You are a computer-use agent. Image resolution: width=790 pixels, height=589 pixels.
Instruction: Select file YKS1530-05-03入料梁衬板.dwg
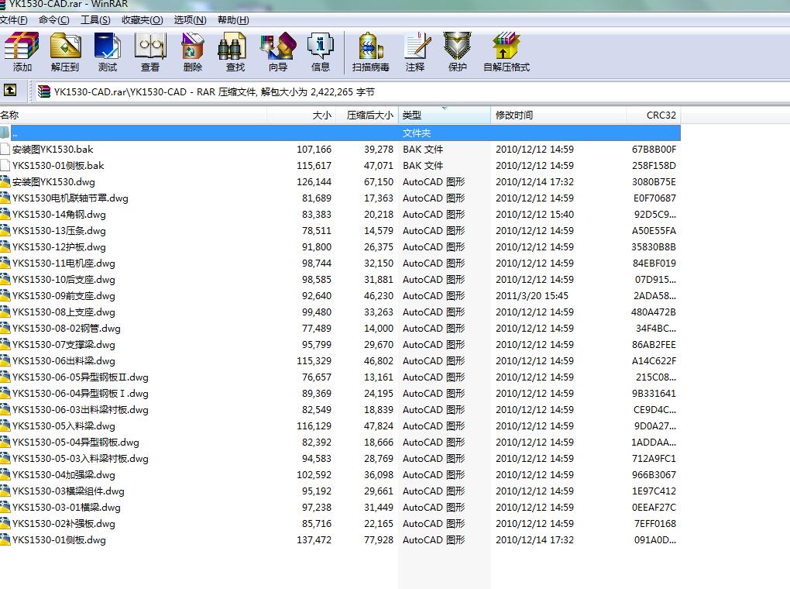point(80,458)
